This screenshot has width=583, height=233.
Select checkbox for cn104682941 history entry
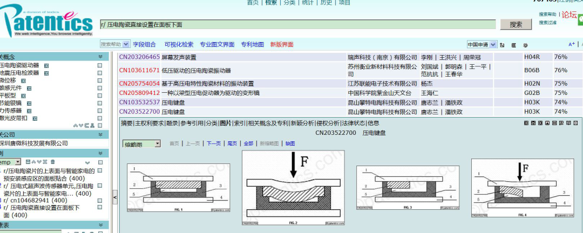[100, 201]
